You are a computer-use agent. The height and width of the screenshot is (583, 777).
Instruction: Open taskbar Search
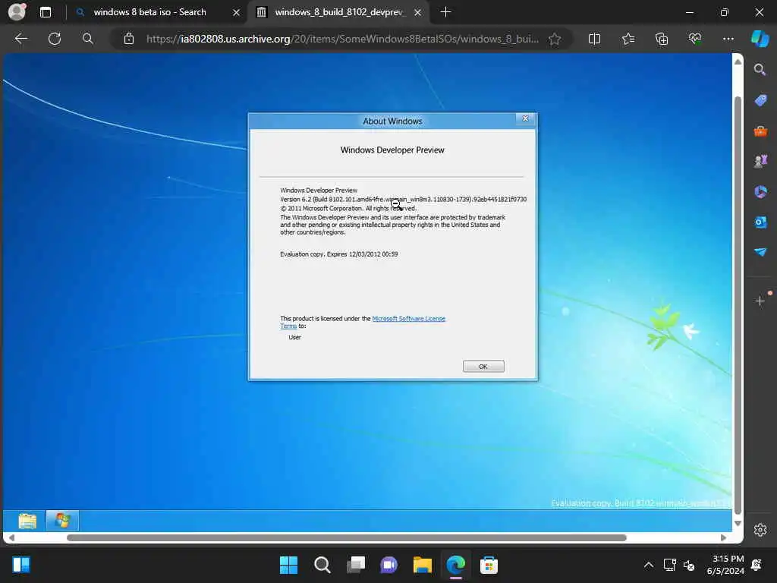point(322,565)
